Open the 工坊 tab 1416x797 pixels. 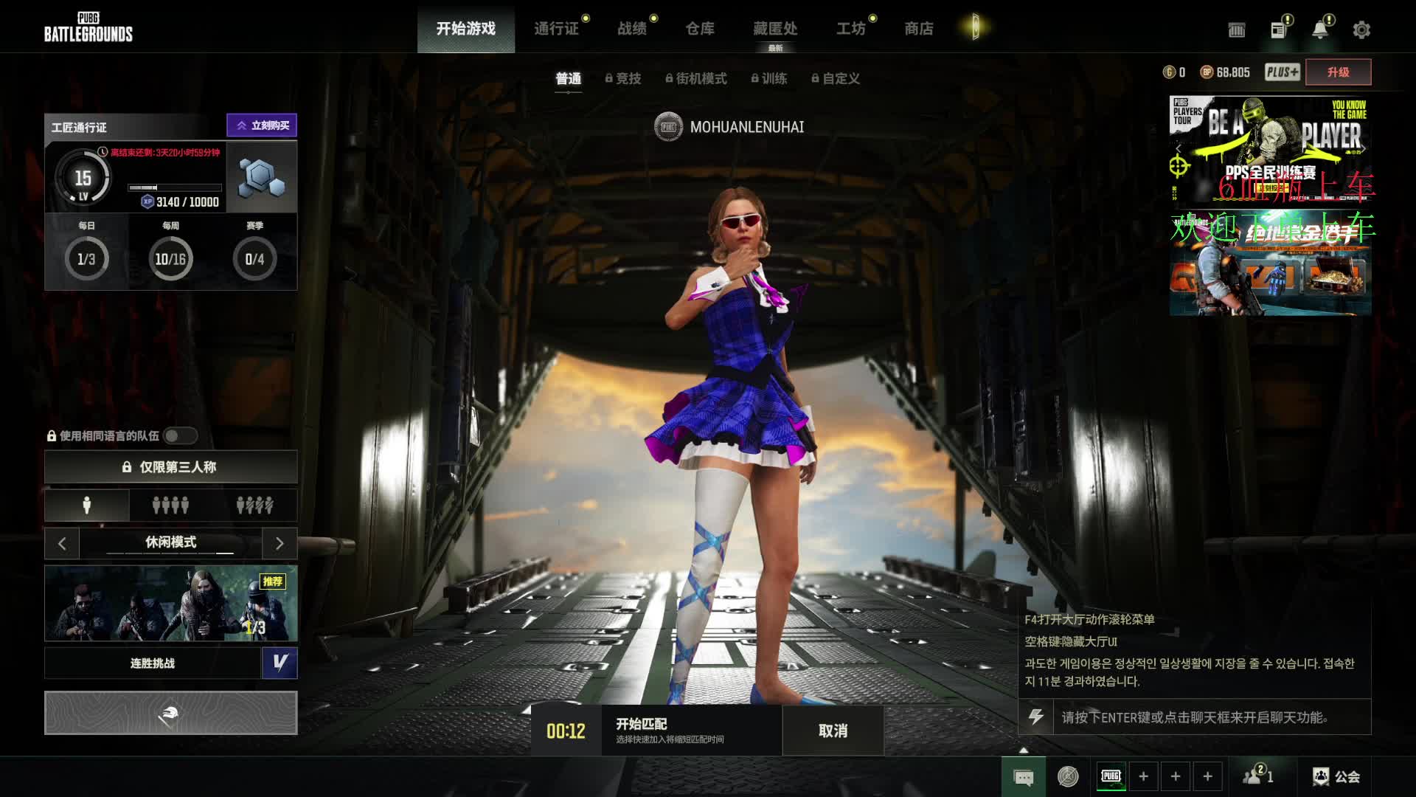click(850, 28)
